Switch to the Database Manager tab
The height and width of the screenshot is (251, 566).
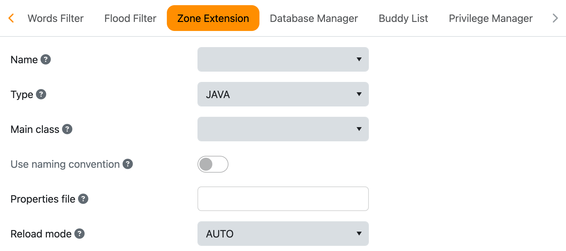[x=313, y=18]
